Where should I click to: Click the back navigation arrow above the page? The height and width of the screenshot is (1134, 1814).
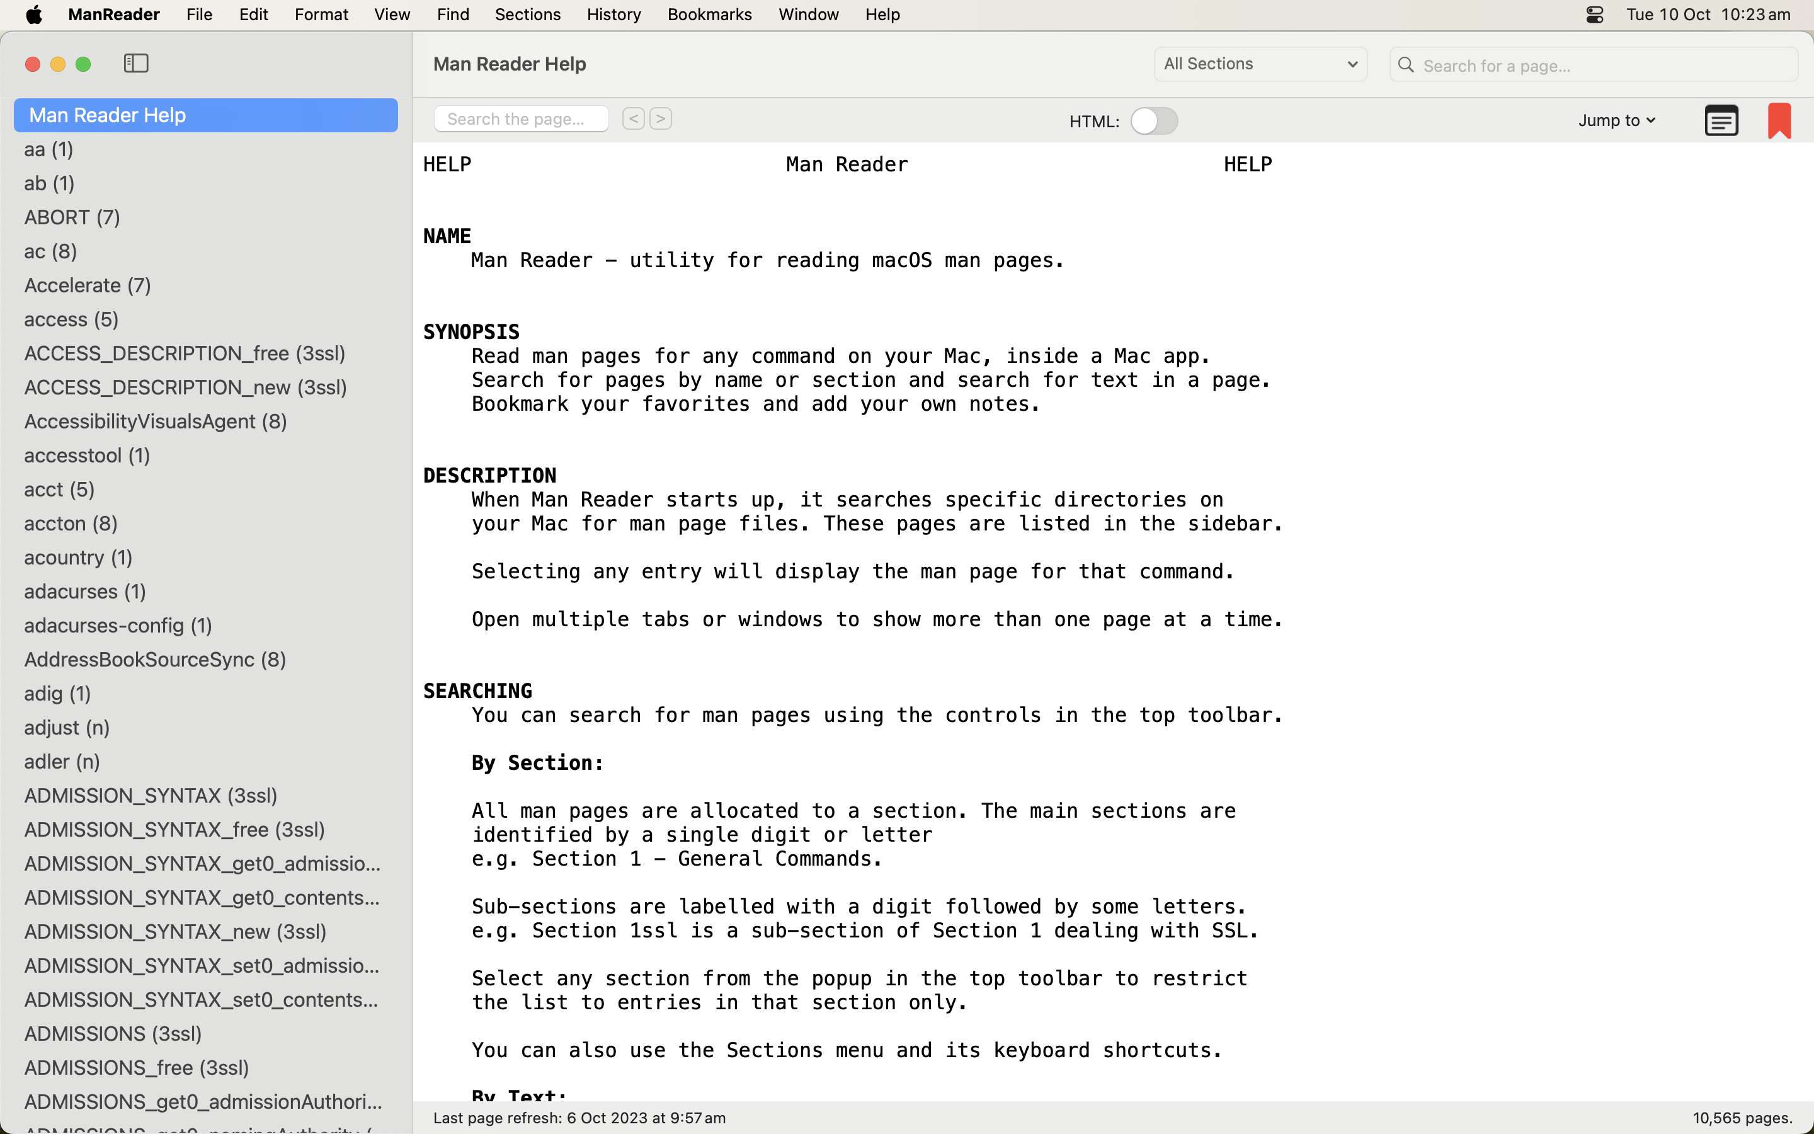coord(634,118)
